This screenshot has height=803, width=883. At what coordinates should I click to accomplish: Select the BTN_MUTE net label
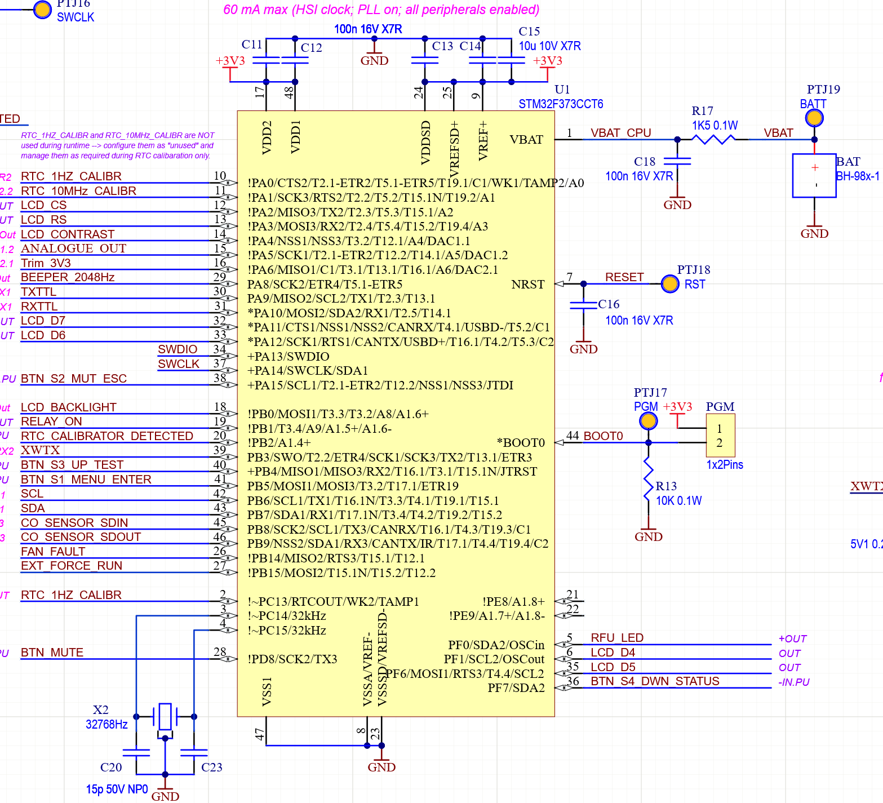51,652
